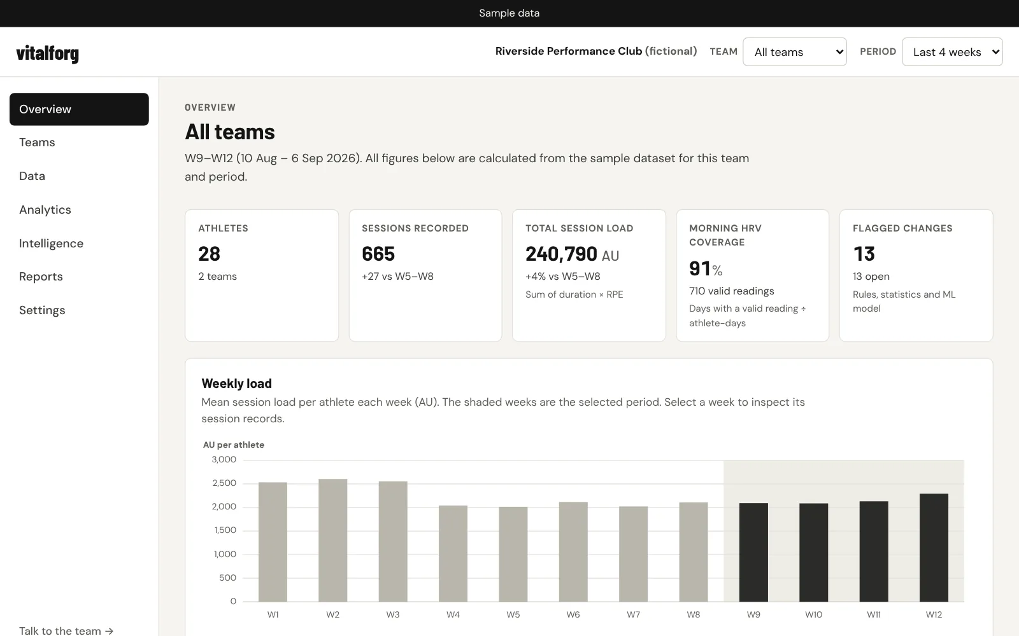Click the vitalforg logo
Image resolution: width=1019 pixels, height=636 pixels.
coord(47,53)
